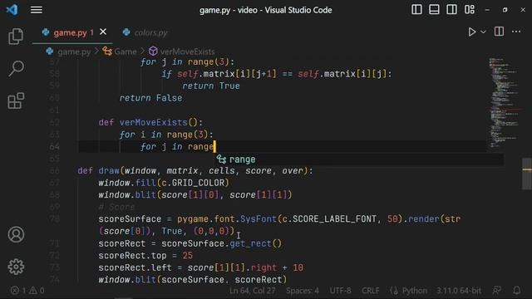Screen dimensions: 532x299
Task: Change the CRLF line ending
Action: (371, 291)
